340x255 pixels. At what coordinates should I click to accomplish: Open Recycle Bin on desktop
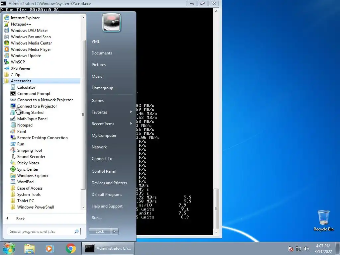pyautogui.click(x=324, y=220)
